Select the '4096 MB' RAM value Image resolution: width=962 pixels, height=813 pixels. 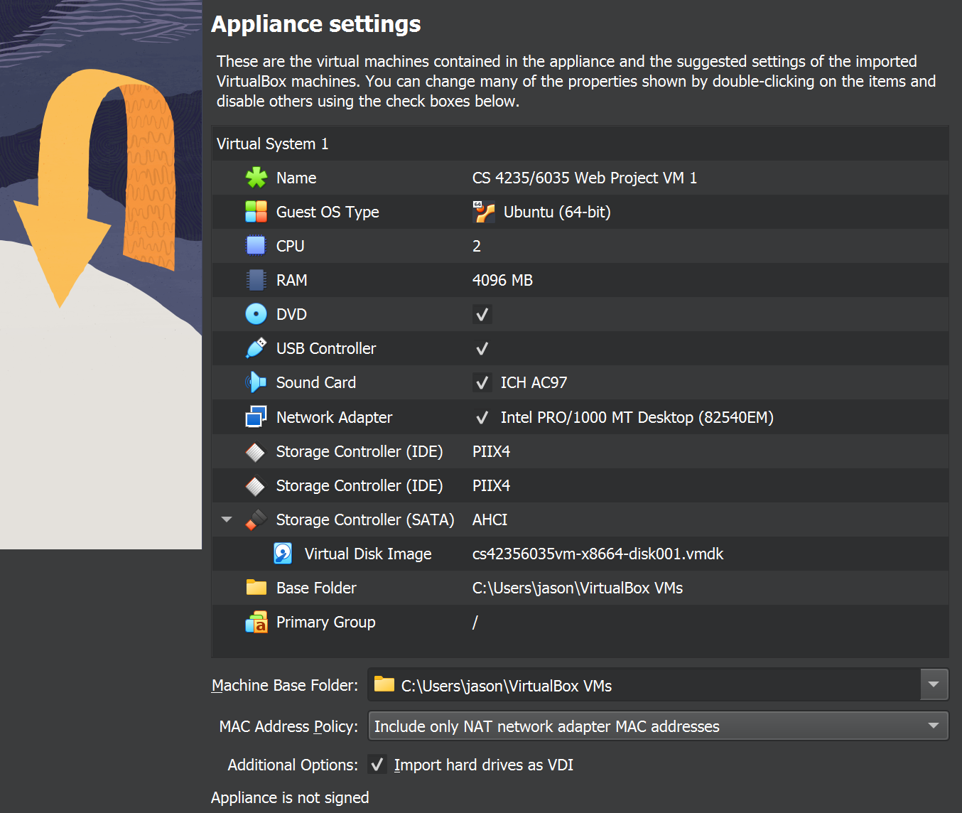click(x=502, y=280)
